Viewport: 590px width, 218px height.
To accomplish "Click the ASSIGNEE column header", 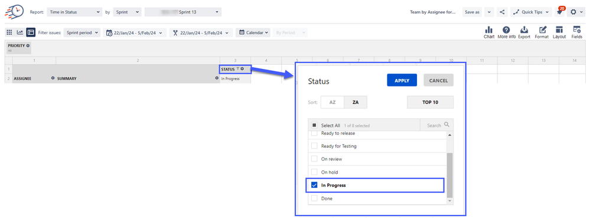I will coord(22,79).
